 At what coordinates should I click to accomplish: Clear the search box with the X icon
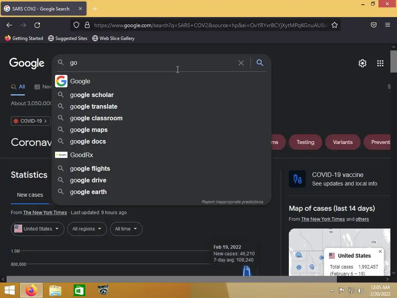coord(241,63)
